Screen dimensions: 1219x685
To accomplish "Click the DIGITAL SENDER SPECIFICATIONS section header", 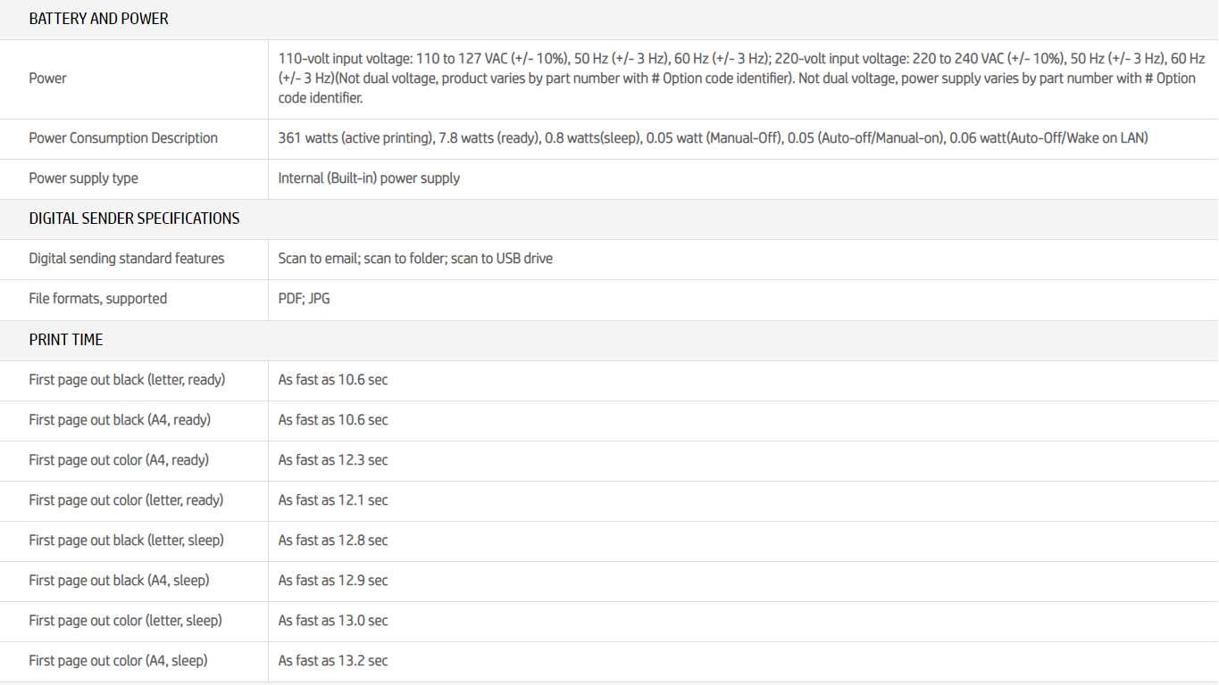I will [134, 219].
